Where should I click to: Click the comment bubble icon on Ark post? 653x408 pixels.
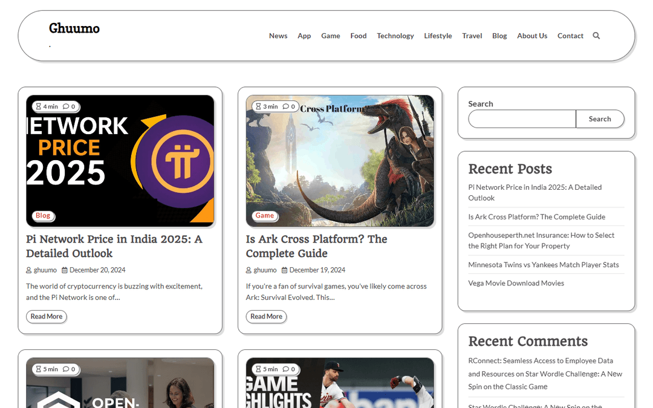coord(285,106)
